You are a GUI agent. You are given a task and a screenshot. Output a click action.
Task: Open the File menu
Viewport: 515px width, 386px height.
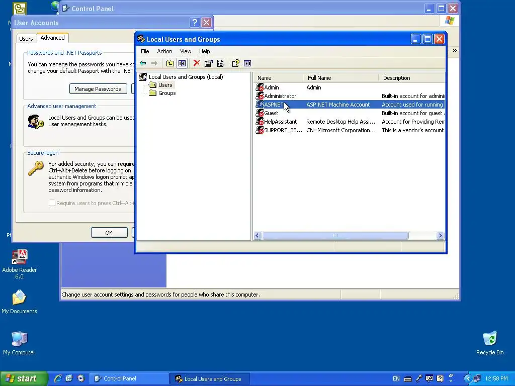(x=145, y=51)
